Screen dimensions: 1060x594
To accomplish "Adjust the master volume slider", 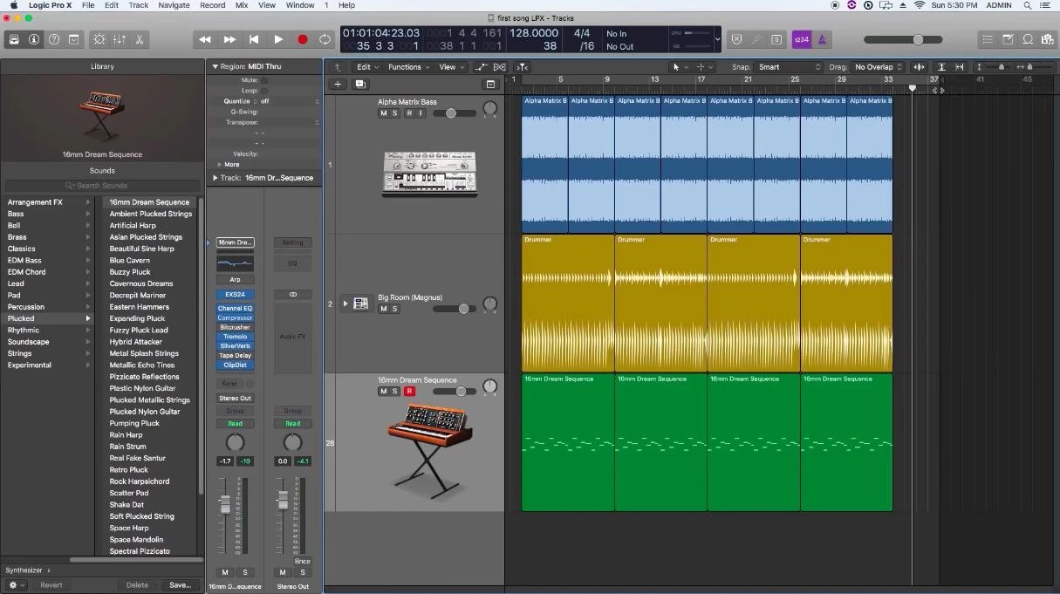I will pyautogui.click(x=903, y=39).
